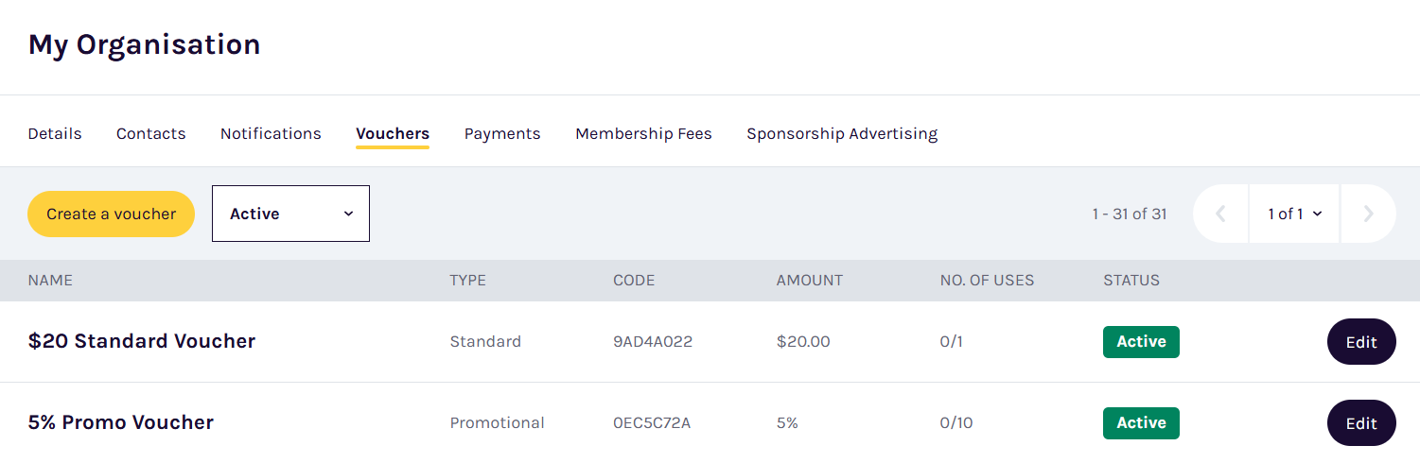
Task: Click the Vouchers tab
Action: pos(393,134)
